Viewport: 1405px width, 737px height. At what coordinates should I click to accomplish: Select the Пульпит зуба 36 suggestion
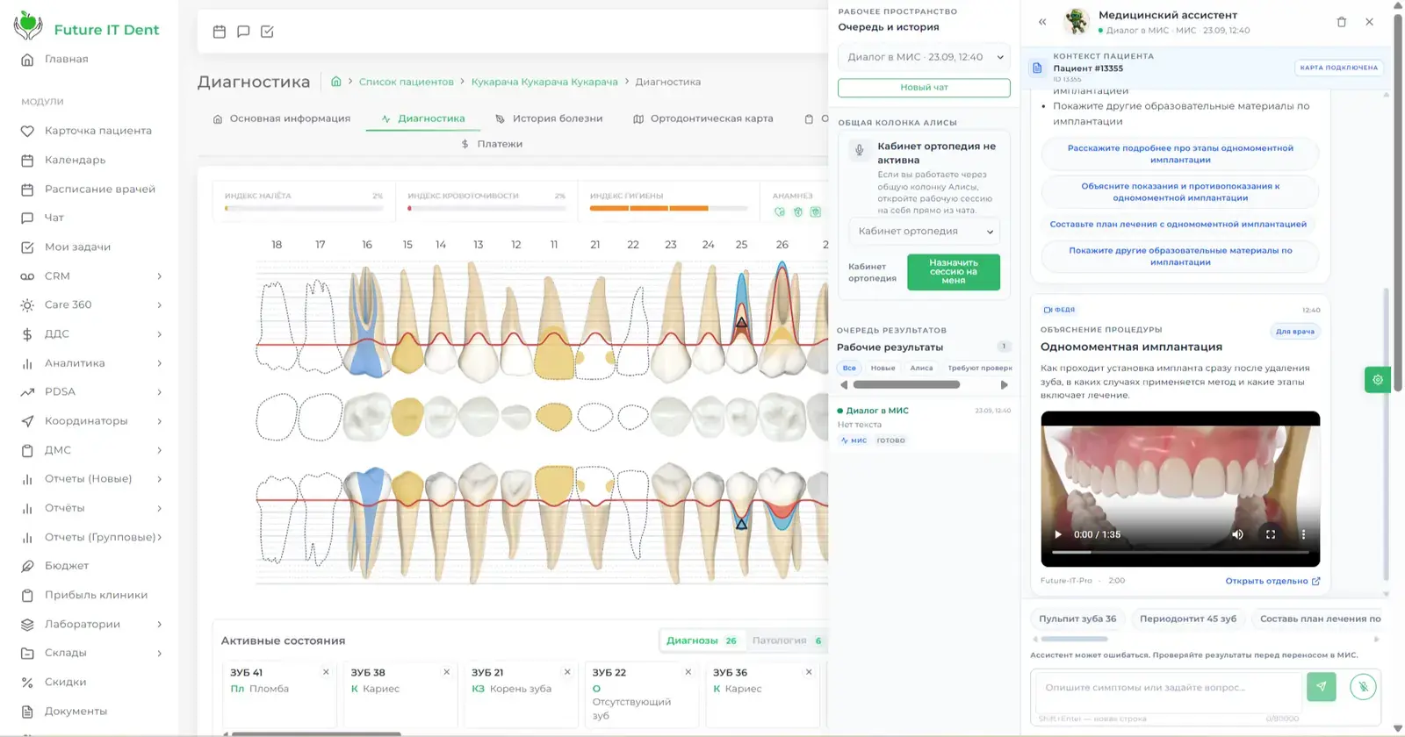coord(1077,619)
